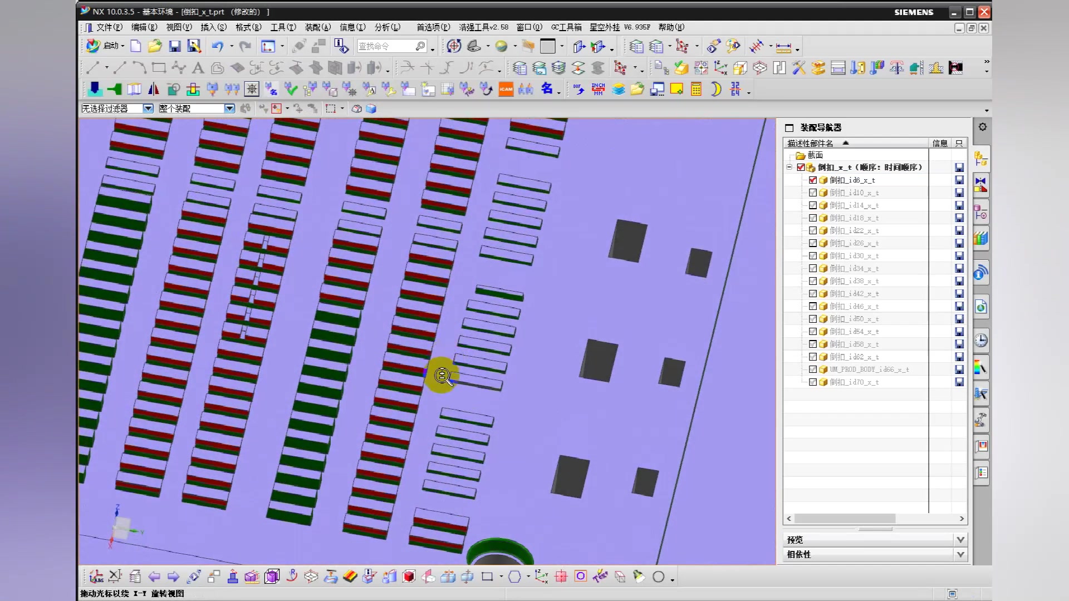Screen dimensions: 1069x601
Task: Open the clock history sidebar tab
Action: click(981, 340)
